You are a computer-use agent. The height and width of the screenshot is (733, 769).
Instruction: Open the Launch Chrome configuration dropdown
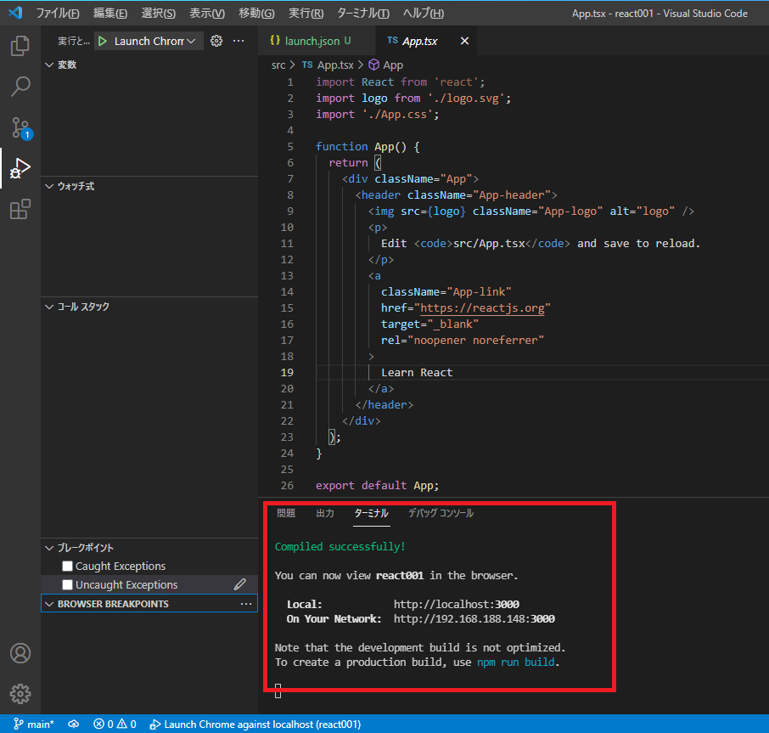[x=154, y=41]
